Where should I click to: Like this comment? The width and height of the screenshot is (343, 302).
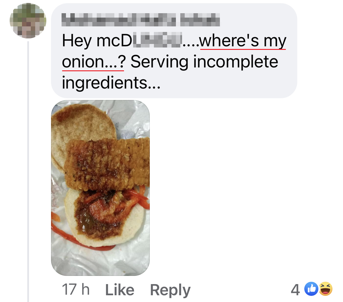coord(120,290)
